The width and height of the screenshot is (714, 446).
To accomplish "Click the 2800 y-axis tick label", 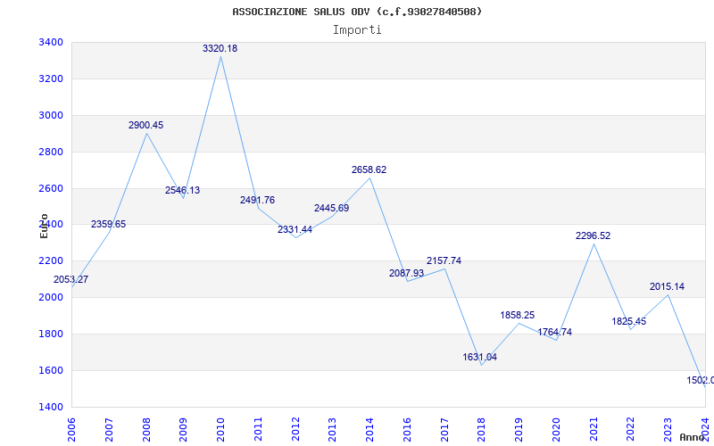I will coord(51,152).
